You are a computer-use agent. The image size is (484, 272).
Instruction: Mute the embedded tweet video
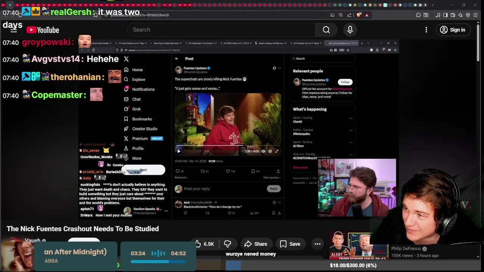264,151
